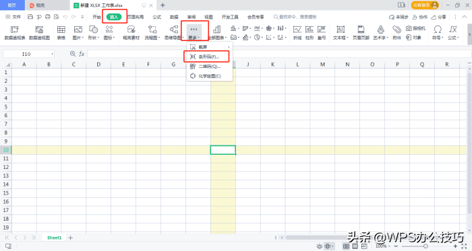
Task: Click the 分享 (Share) button
Action: tap(438, 17)
